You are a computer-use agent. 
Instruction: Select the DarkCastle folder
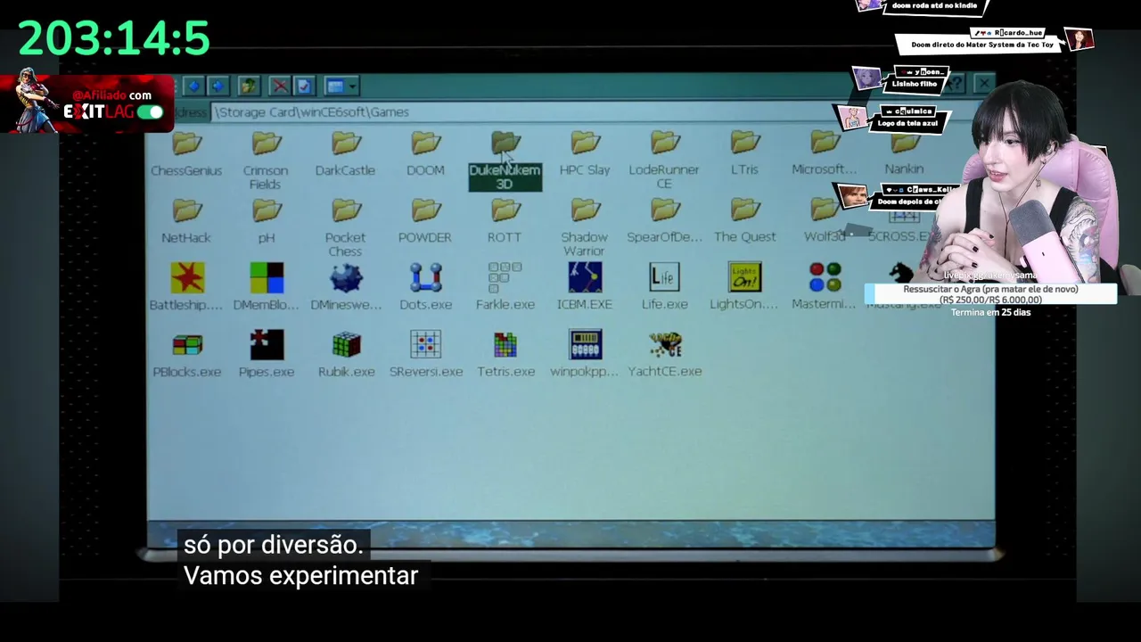tap(345, 153)
